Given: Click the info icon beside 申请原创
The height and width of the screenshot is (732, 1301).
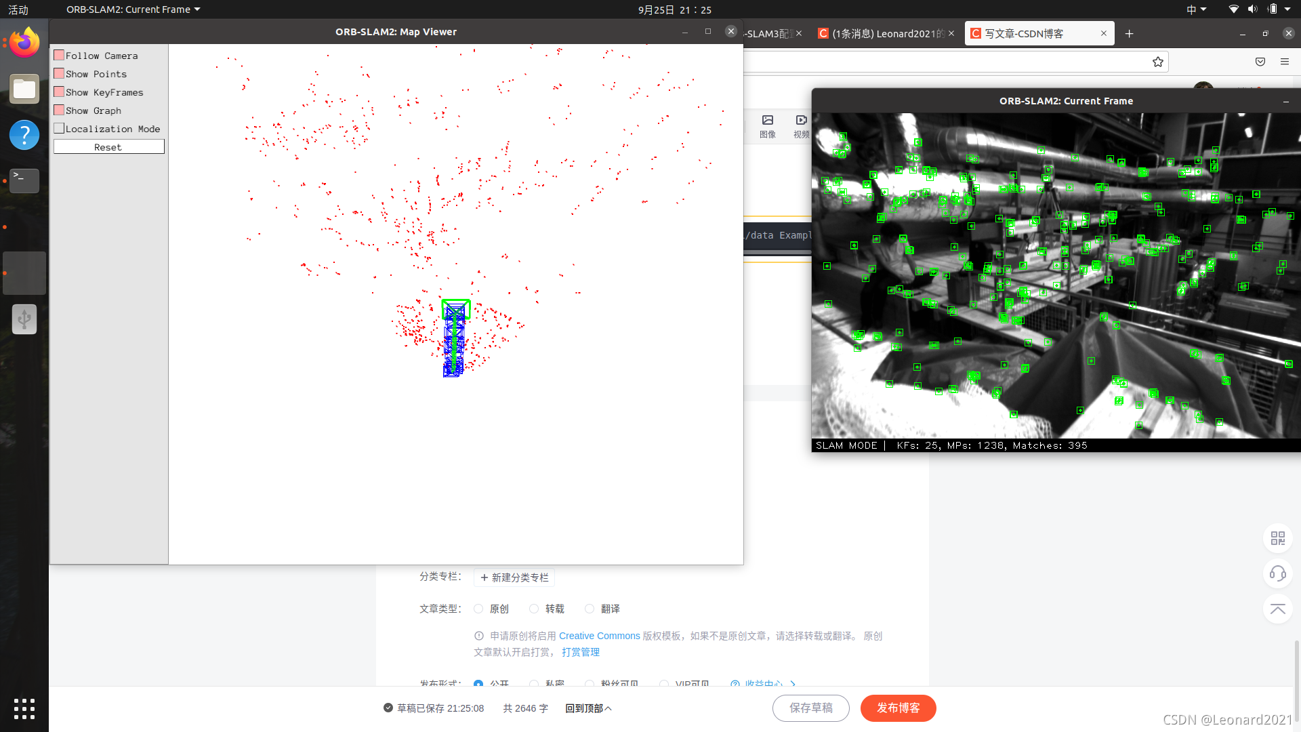Looking at the screenshot, I should (x=479, y=636).
